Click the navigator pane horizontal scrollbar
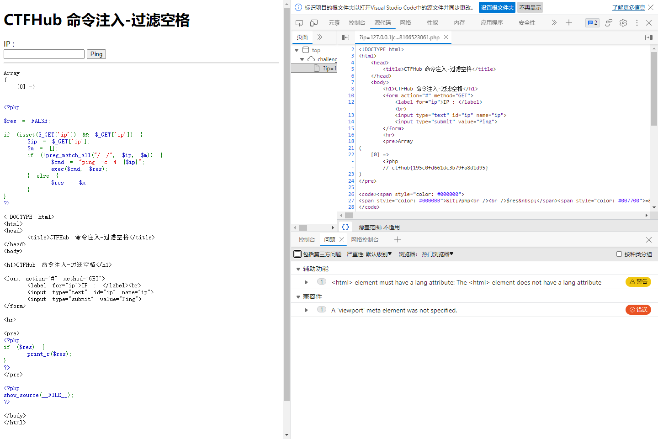 tap(314, 227)
